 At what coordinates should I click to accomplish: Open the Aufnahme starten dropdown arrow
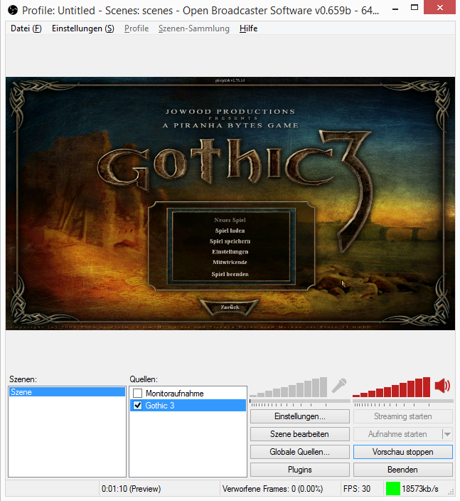[447, 434]
